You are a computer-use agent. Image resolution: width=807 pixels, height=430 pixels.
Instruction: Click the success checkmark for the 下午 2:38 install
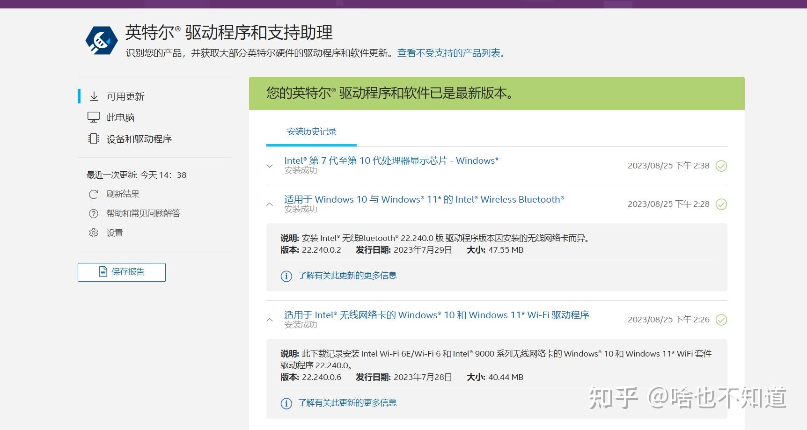click(721, 166)
